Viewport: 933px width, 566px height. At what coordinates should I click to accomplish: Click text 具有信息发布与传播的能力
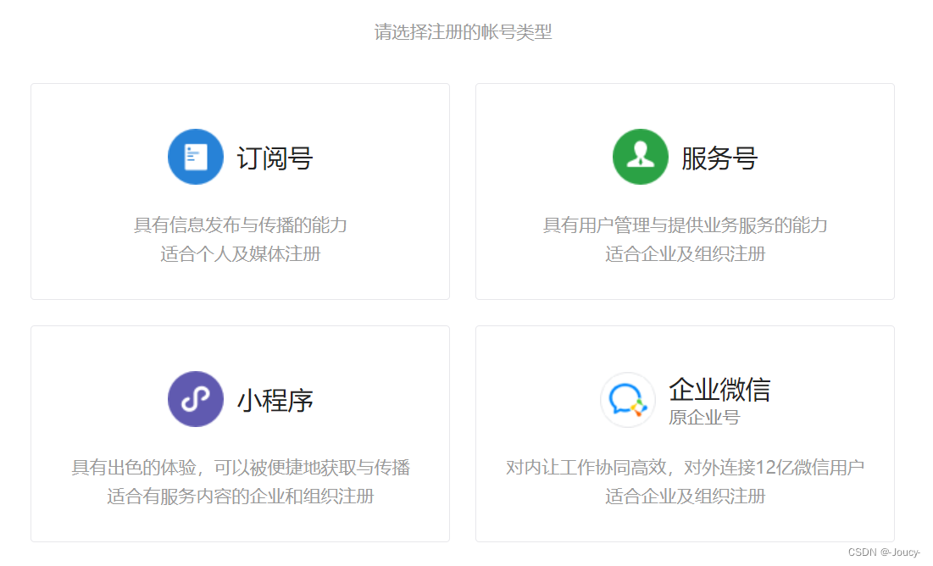241,225
